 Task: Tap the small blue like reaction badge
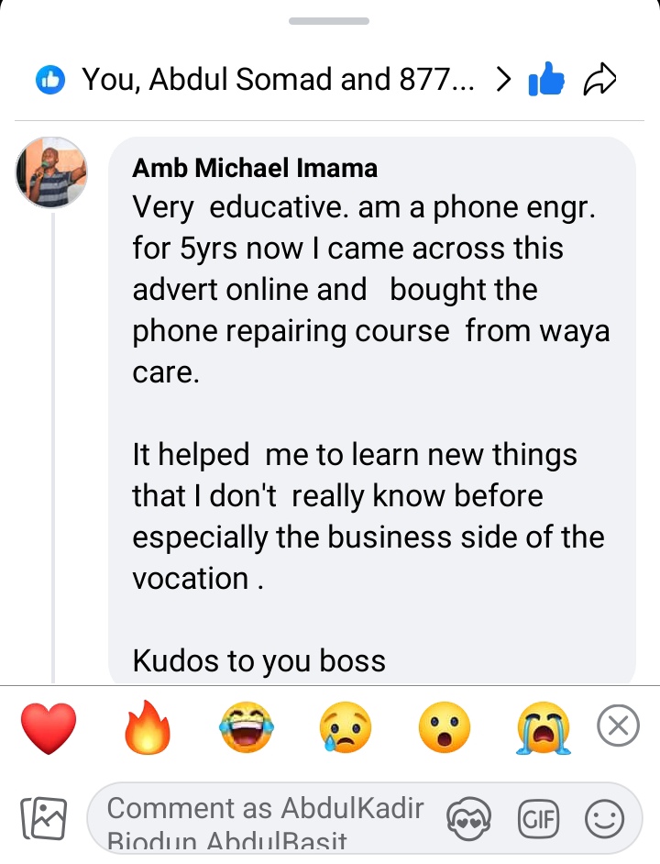pos(50,80)
